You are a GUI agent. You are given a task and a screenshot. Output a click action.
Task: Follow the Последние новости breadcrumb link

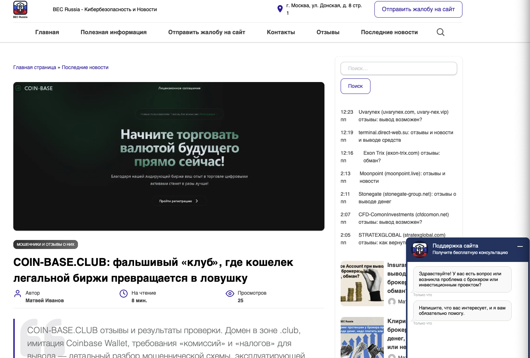85,67
